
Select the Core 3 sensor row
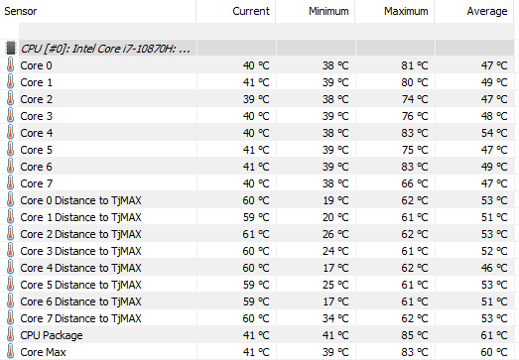pos(260,116)
